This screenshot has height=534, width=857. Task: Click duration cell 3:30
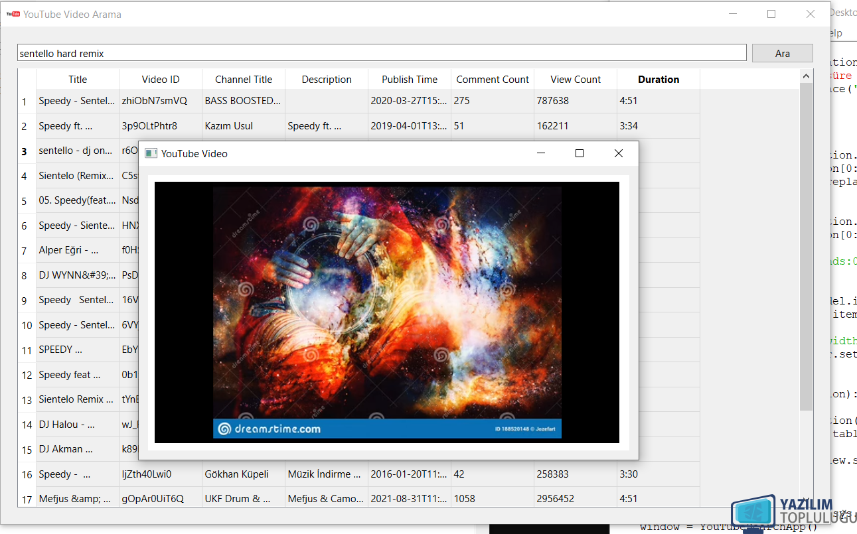pos(659,474)
